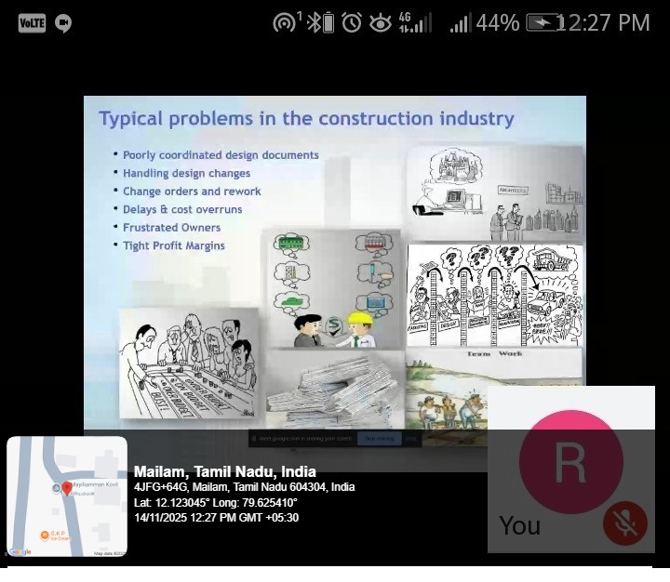This screenshot has height=582, width=670.
Task: Click the 'Mailam, Tamil Nadu, India' heading
Action: click(224, 471)
